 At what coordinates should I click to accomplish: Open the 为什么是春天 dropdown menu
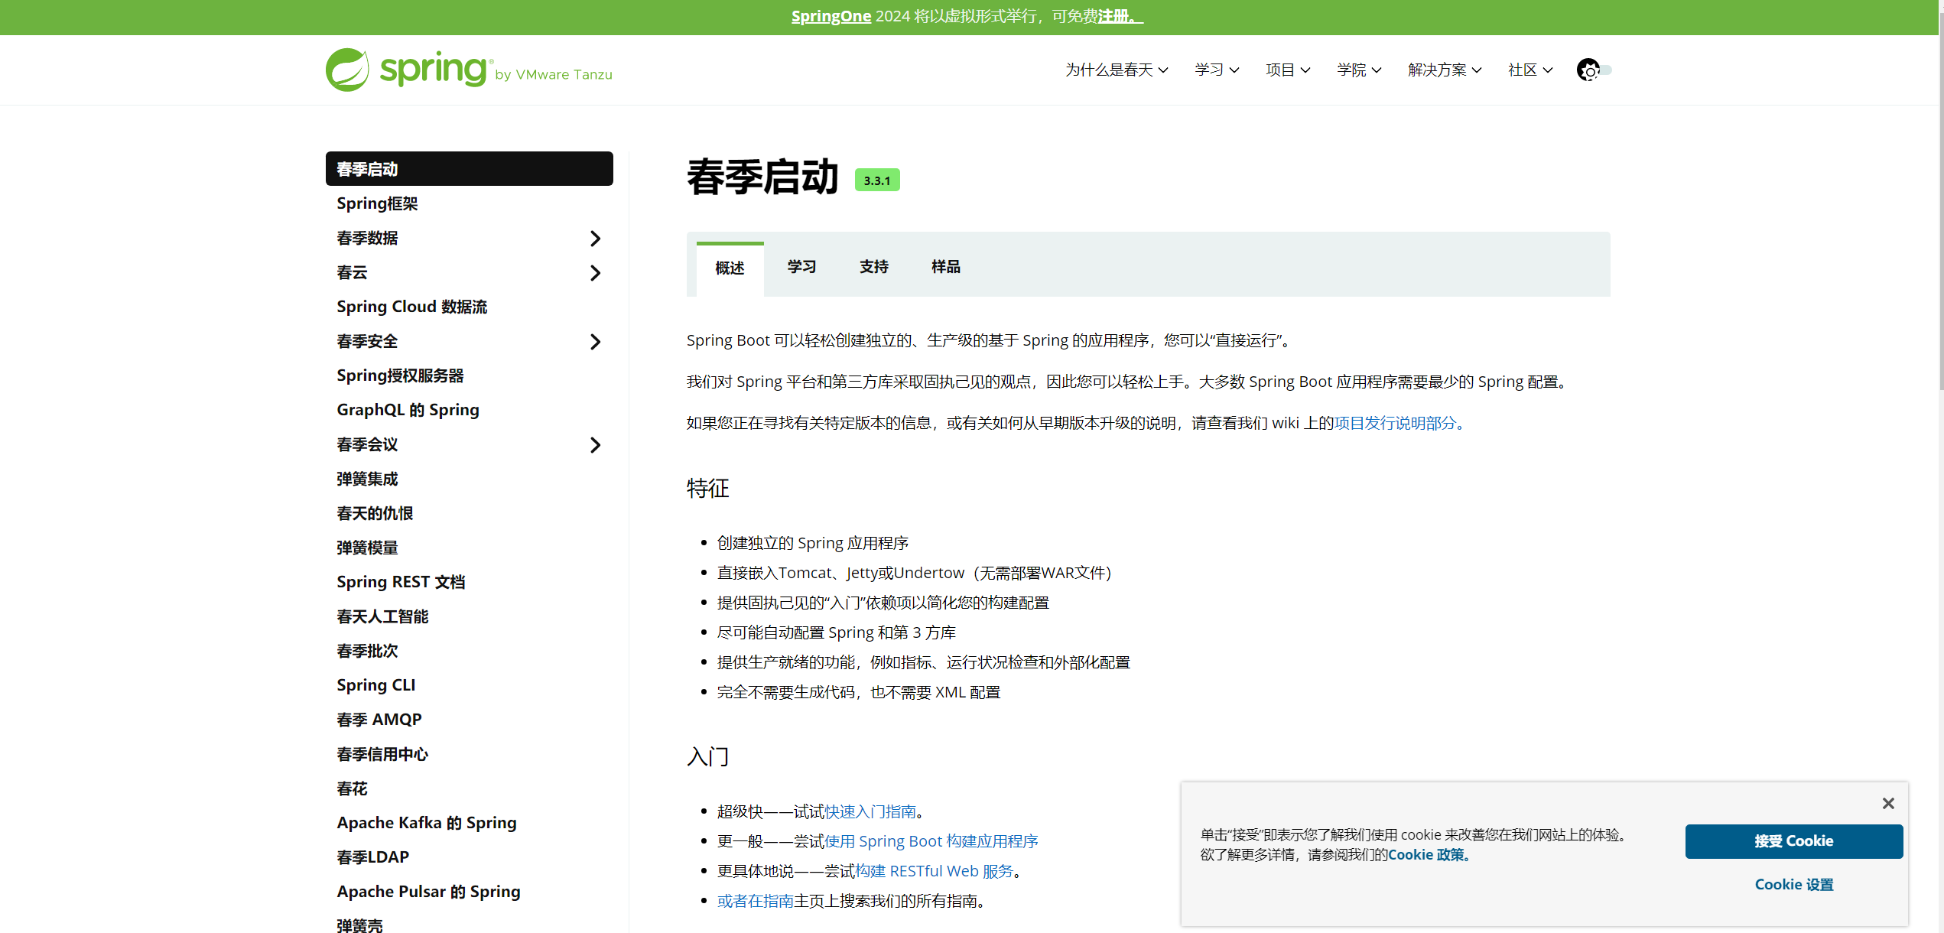pos(1116,70)
